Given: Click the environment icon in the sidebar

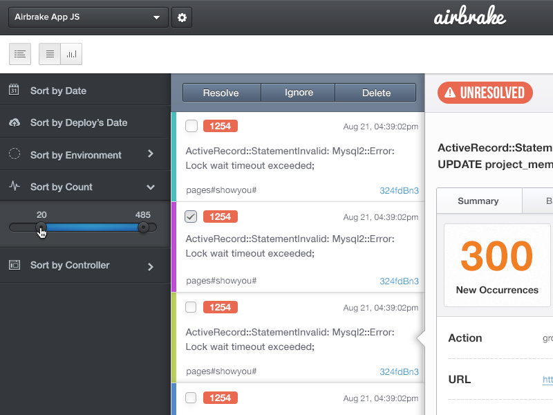Looking at the screenshot, I should pyautogui.click(x=15, y=154).
